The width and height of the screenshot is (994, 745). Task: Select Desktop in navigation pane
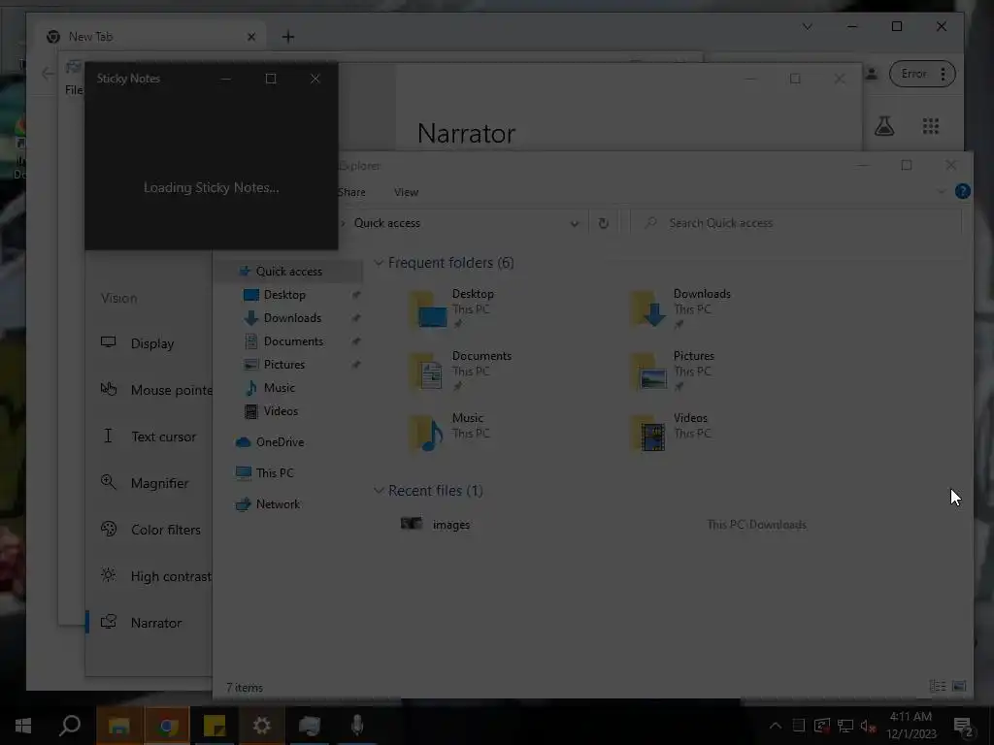click(x=284, y=295)
